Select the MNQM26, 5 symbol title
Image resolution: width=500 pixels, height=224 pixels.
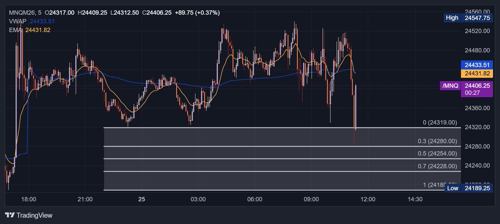(x=25, y=13)
